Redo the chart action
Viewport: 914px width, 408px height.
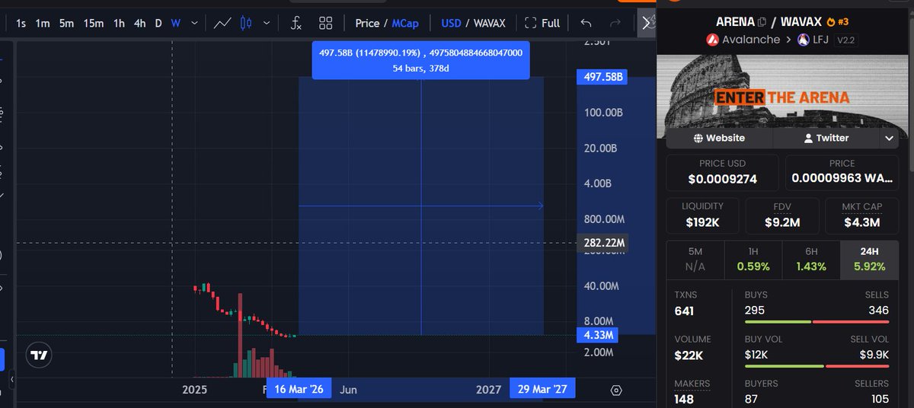click(615, 23)
